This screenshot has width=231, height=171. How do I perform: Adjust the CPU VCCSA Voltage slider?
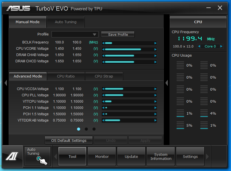click(129, 89)
